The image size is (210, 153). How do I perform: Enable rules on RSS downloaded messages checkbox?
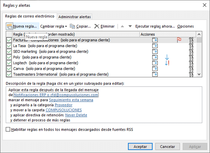pyautogui.click(x=8, y=129)
